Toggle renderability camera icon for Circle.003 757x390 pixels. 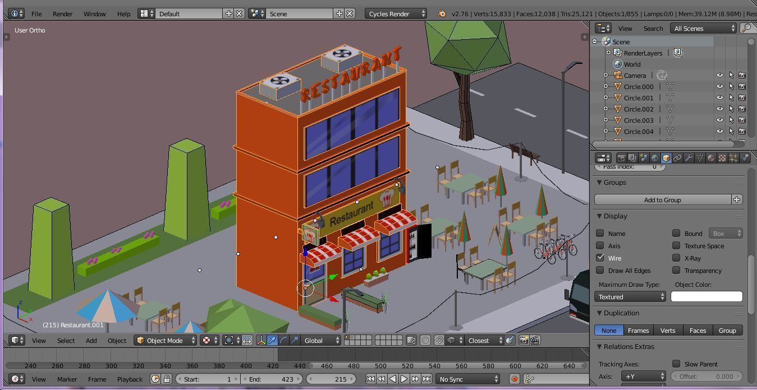[x=742, y=120]
